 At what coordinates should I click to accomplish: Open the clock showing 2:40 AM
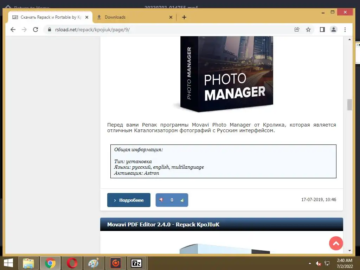[x=345, y=263]
